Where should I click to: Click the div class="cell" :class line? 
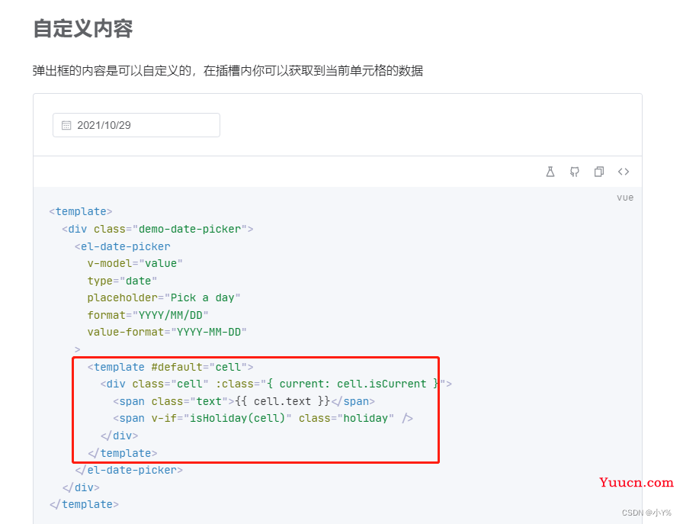276,384
